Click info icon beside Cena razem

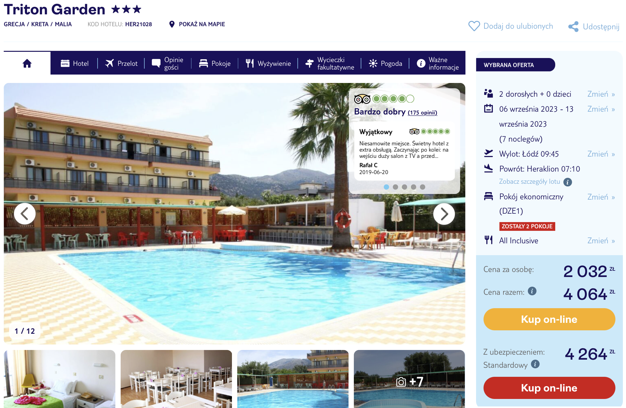click(532, 291)
